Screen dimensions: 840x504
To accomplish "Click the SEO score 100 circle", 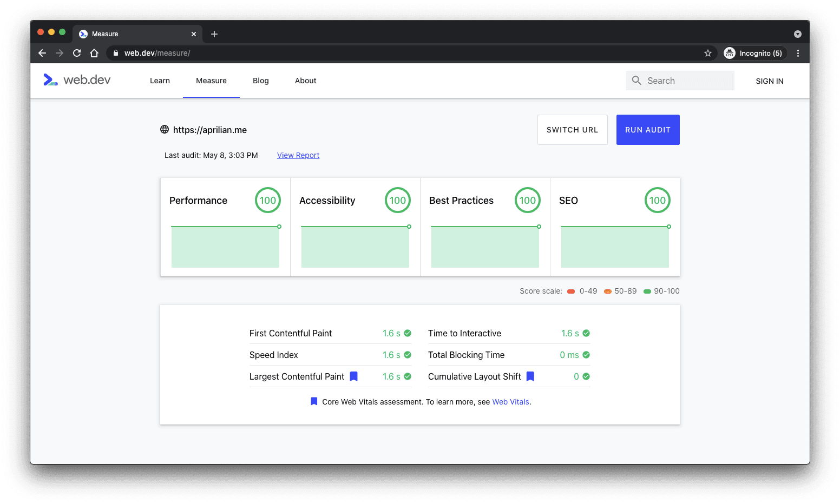I will click(x=658, y=200).
